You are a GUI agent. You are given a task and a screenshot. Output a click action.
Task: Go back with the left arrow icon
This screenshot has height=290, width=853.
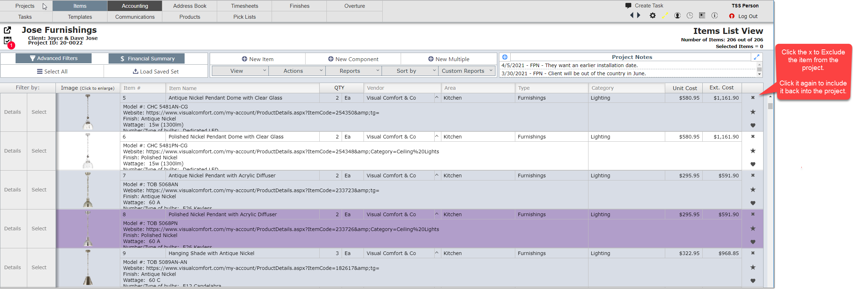click(x=632, y=16)
